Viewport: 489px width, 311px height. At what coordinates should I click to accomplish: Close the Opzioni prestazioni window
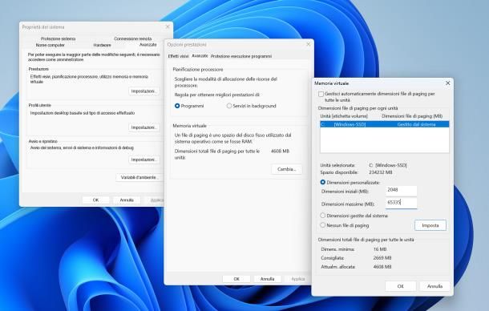click(x=308, y=45)
